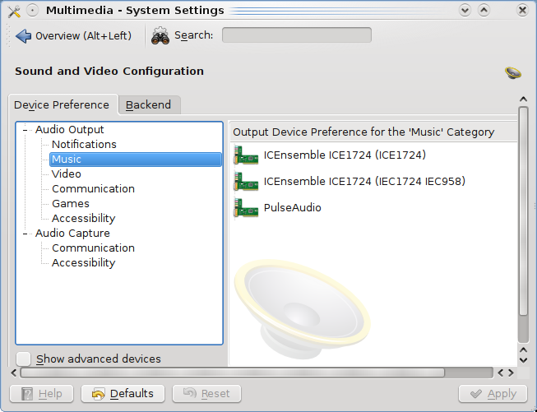Click the back arrow Overview icon
537x412 pixels.
[x=23, y=36]
